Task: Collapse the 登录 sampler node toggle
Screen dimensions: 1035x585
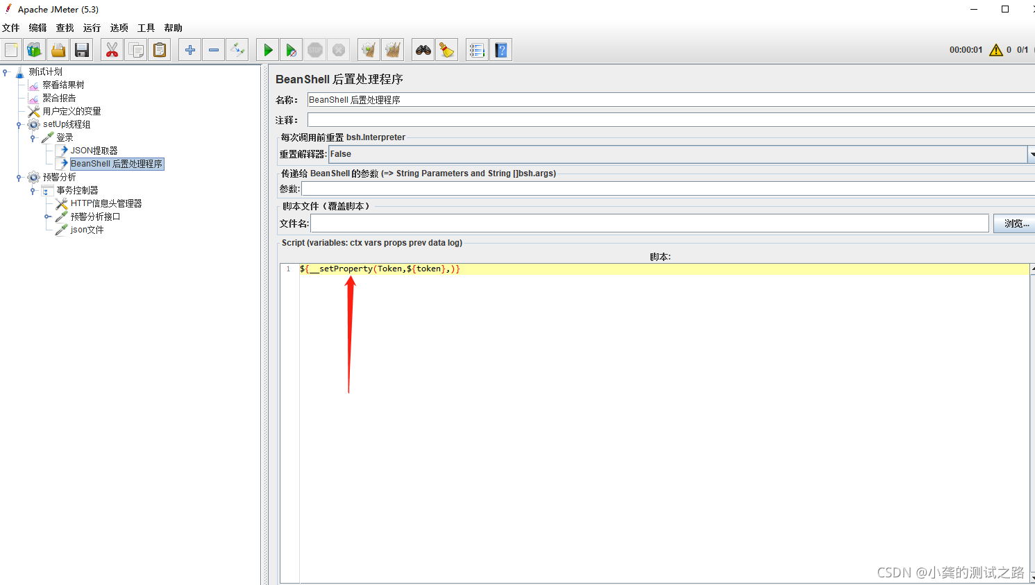Action: [33, 138]
